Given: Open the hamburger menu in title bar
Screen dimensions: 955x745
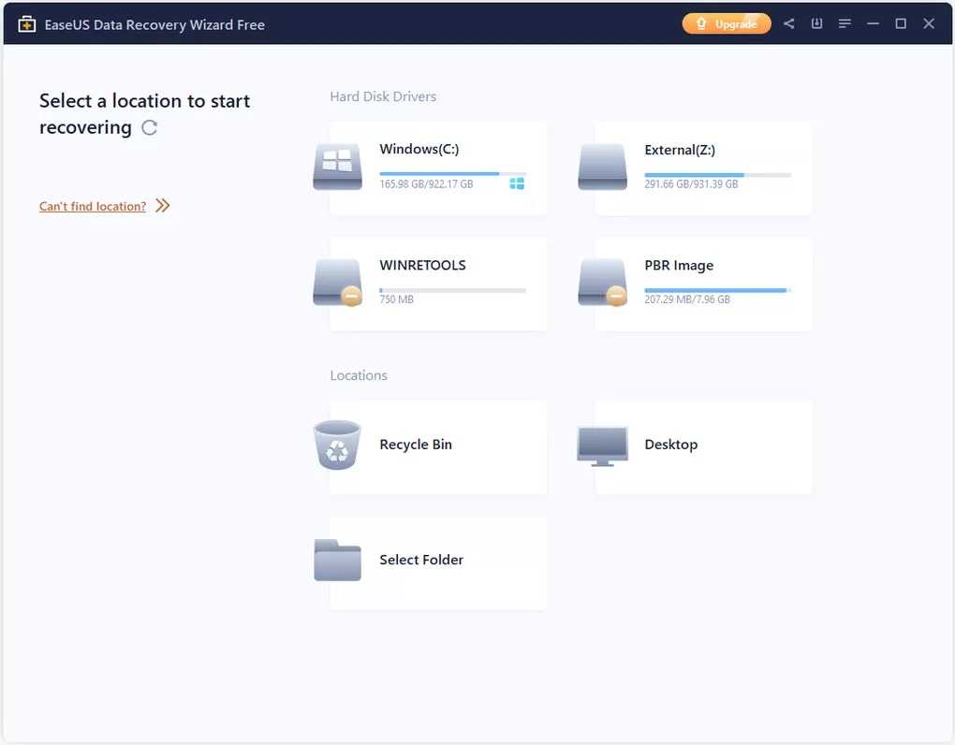Looking at the screenshot, I should pyautogui.click(x=845, y=24).
